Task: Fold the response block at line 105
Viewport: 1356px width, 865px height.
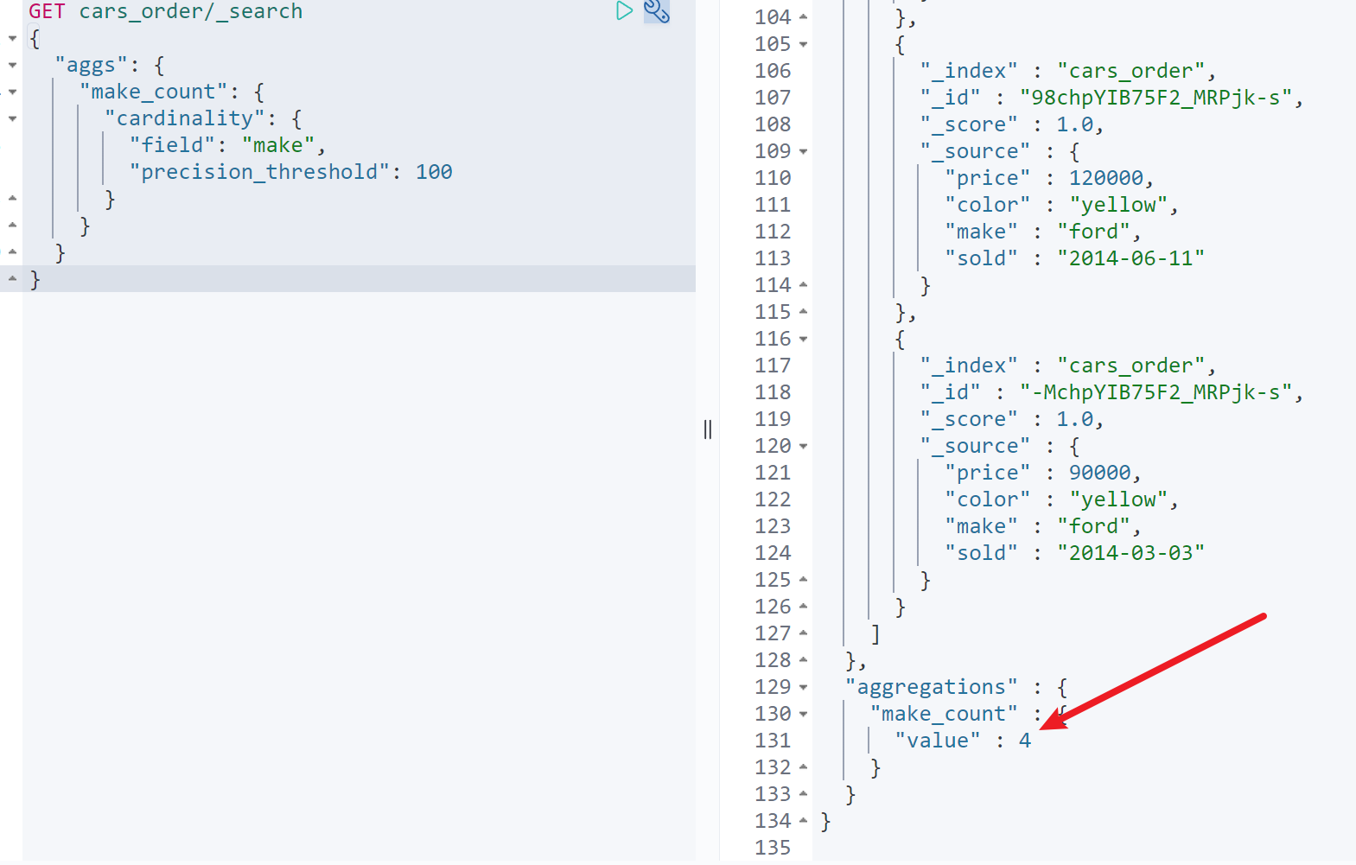Action: pyautogui.click(x=804, y=45)
